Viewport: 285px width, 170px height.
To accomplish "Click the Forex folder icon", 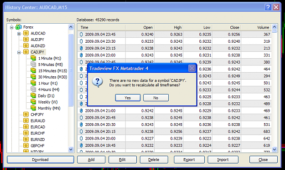I will pyautogui.click(x=19, y=27).
